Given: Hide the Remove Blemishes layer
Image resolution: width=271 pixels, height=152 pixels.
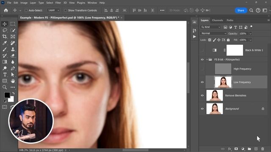Looking at the screenshot, I should (x=202, y=95).
